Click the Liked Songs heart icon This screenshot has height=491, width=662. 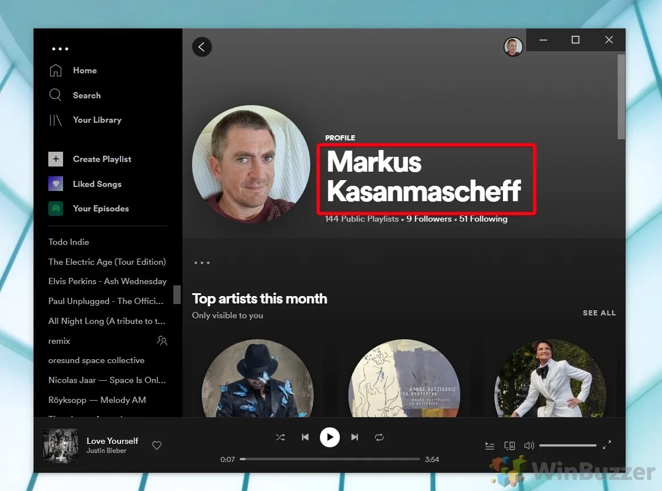coord(56,184)
